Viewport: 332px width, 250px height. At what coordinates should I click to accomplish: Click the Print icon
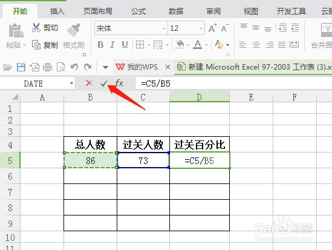(x=47, y=67)
